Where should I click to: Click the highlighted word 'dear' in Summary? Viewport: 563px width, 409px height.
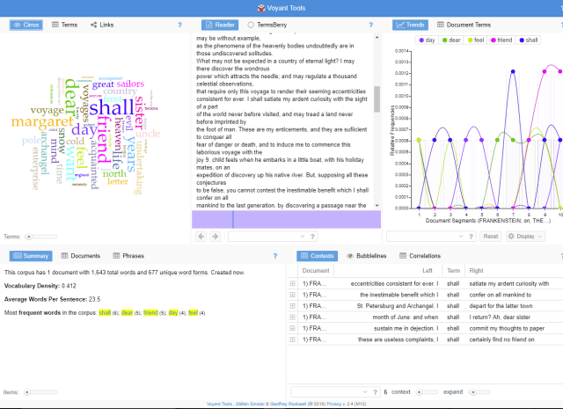click(128, 312)
